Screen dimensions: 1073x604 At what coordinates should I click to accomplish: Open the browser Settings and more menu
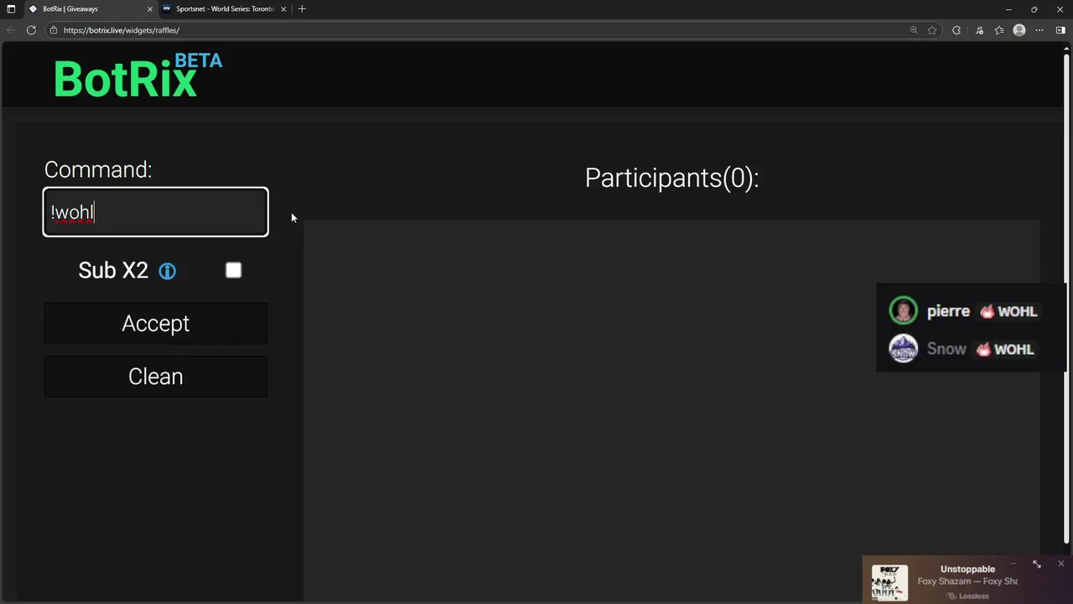pyautogui.click(x=1039, y=30)
